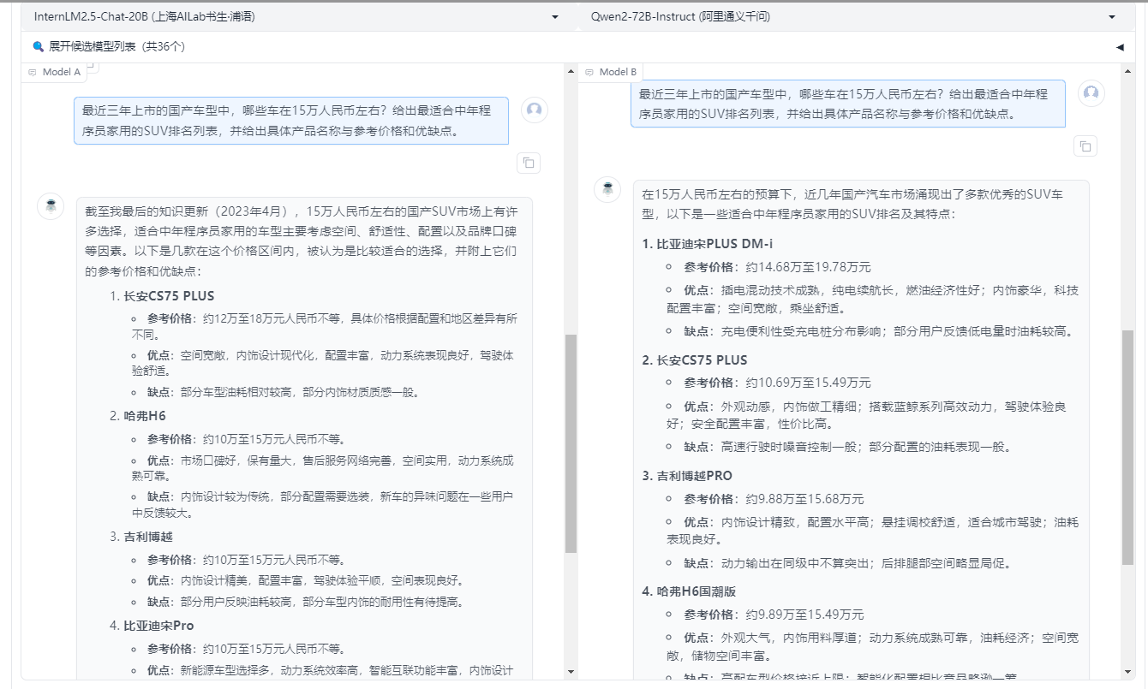Click heading '3. 吉利博越PRO' in Model B
Screen dimensions: 1148x689
[687, 475]
